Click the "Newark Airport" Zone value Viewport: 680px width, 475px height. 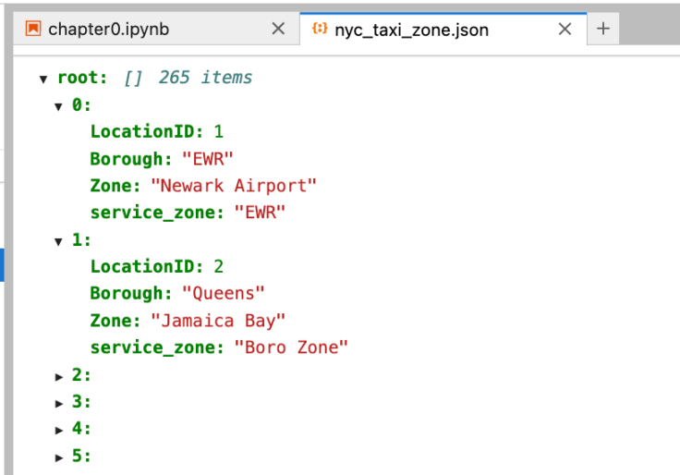pyautogui.click(x=234, y=186)
